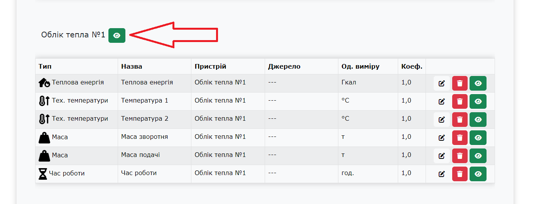
Task: Click the Коеф. column header
Action: click(x=412, y=66)
